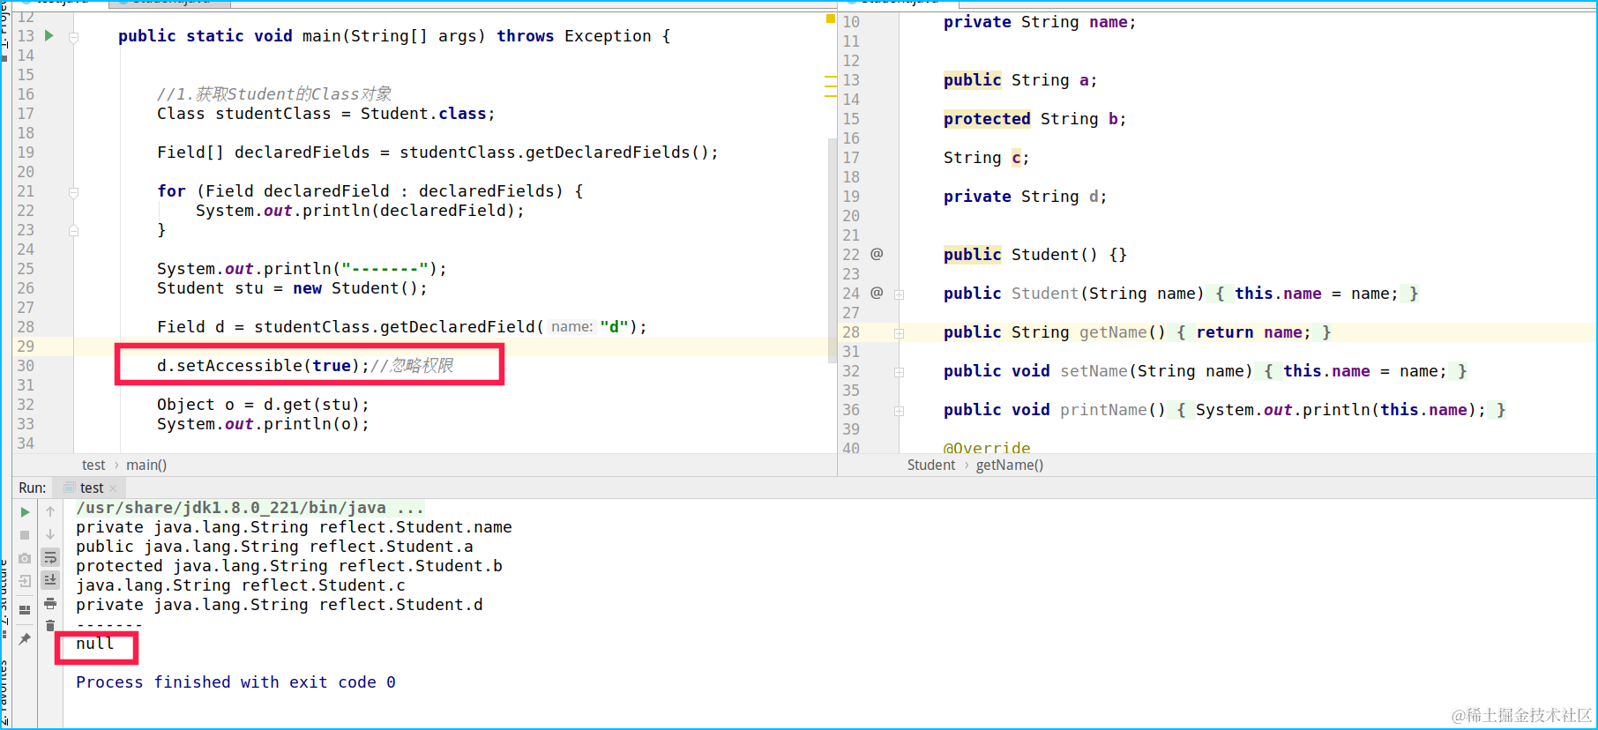This screenshot has height=730, width=1598.
Task: Select the 'test' tab in Run panel
Action: tap(91, 488)
